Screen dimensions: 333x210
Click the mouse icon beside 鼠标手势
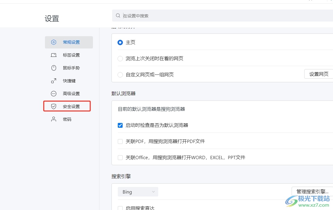(54, 68)
